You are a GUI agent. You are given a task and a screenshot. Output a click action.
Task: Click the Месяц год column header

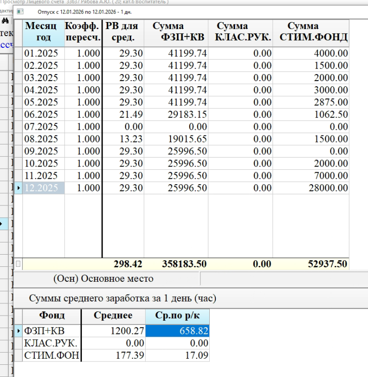point(44,32)
